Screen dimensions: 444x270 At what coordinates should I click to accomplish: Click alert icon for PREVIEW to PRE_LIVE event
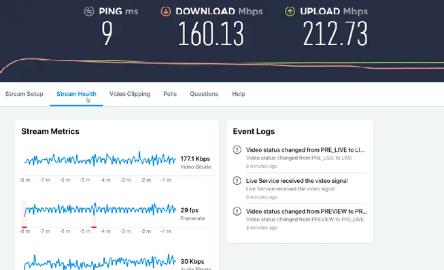tap(237, 211)
